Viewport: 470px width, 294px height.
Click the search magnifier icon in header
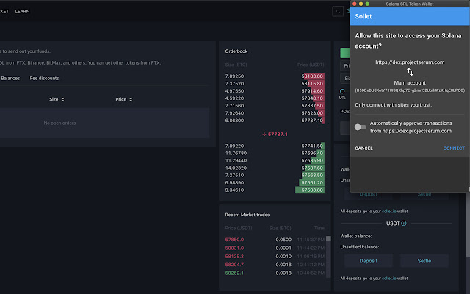click(338, 11)
